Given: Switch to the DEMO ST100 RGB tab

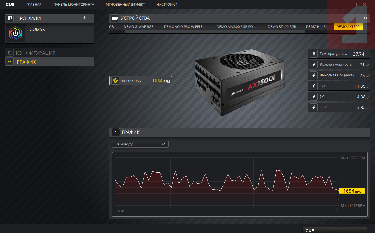Looking at the screenshot, I should 282,27.
